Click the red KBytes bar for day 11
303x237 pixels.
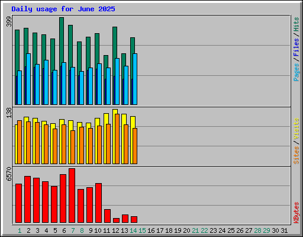pos(107,216)
